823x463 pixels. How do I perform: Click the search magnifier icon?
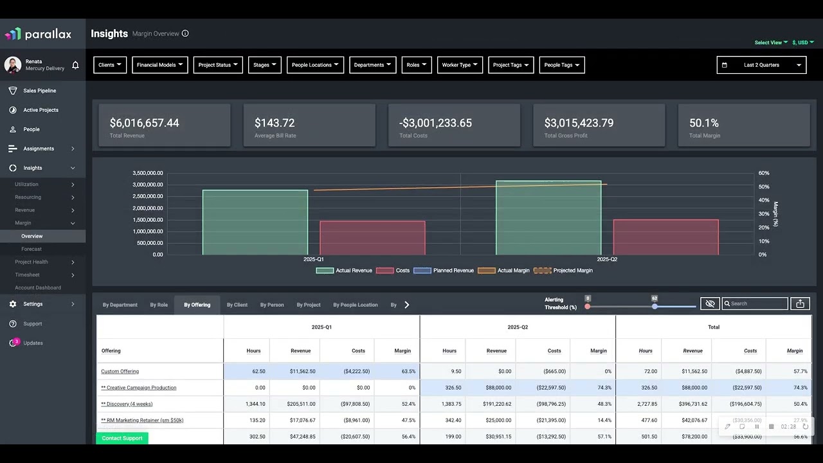click(727, 304)
